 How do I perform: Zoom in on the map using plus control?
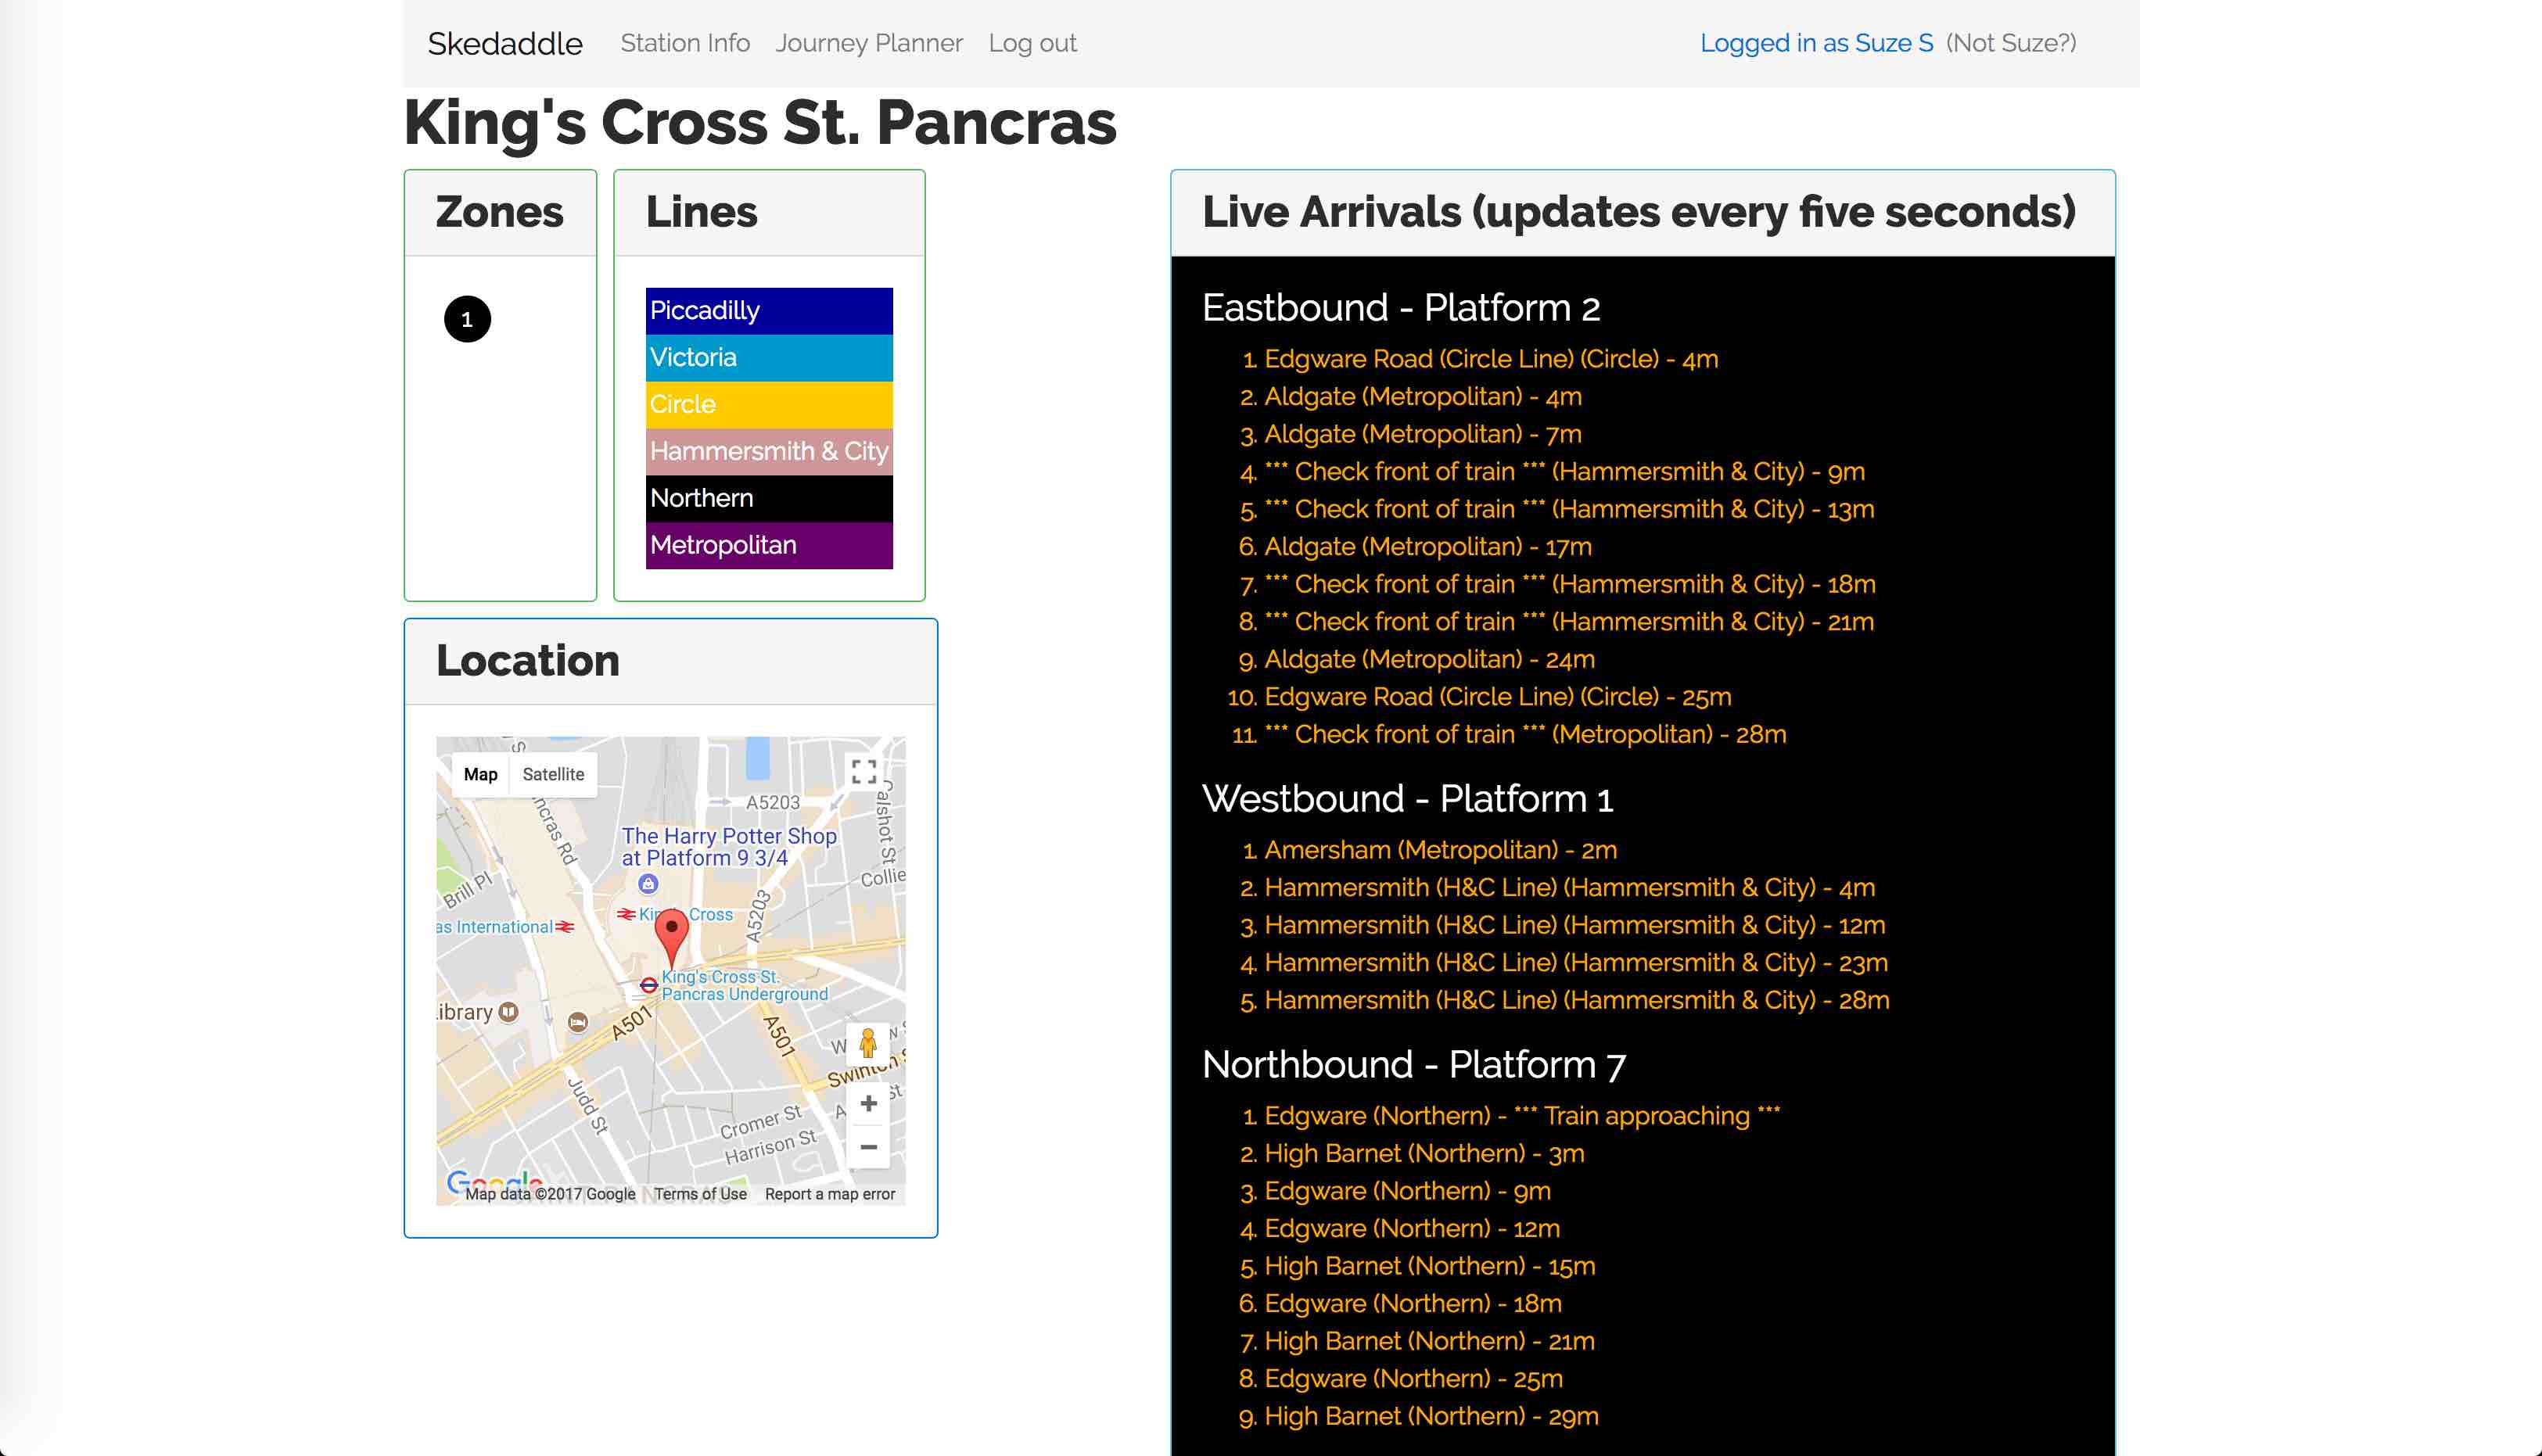click(x=867, y=1103)
